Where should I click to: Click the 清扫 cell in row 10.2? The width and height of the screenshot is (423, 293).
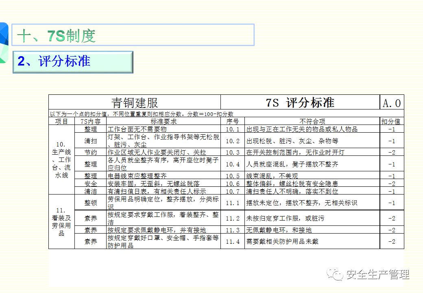pyautogui.click(x=90, y=141)
